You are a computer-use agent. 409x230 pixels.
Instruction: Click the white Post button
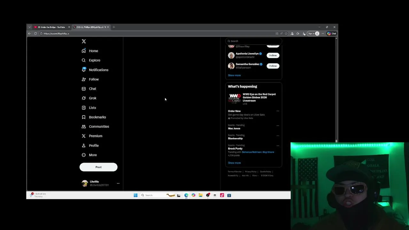coord(98,167)
